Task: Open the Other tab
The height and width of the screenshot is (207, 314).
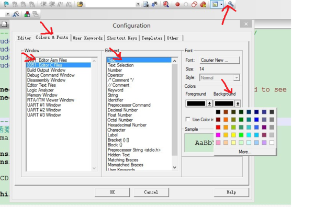Action: [173, 38]
